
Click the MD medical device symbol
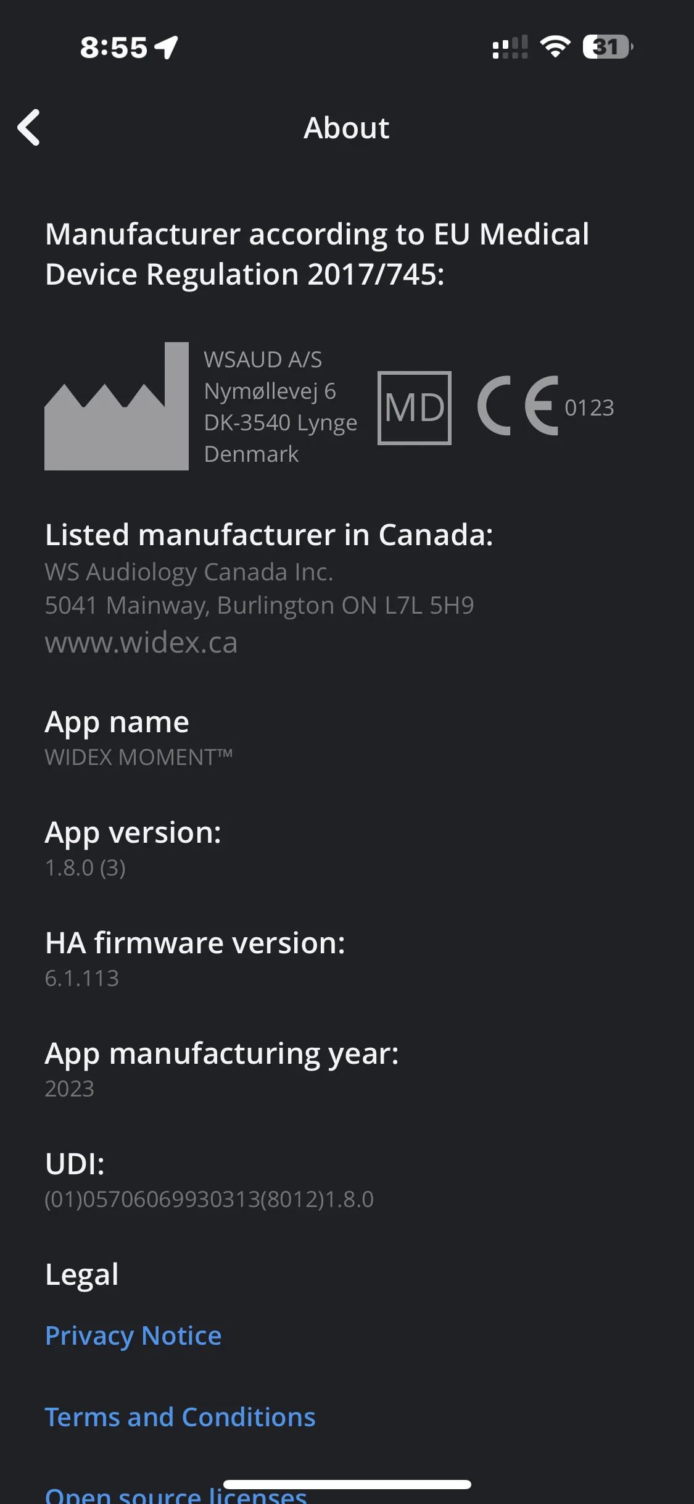(415, 407)
